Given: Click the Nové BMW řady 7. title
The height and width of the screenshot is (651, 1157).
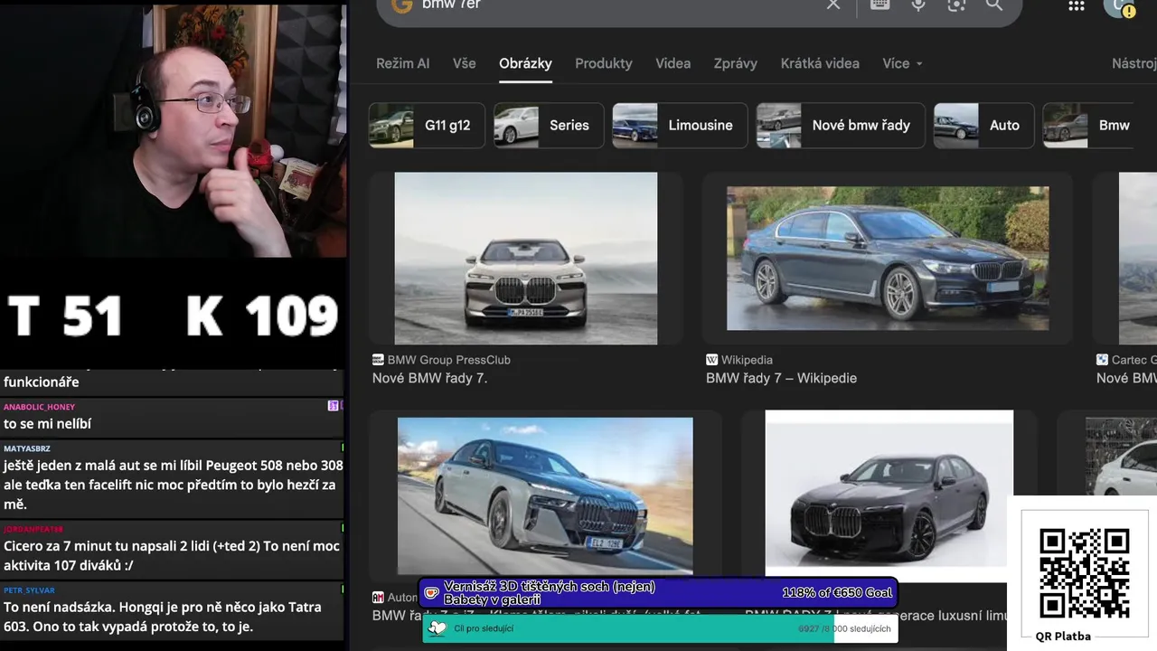Looking at the screenshot, I should click(x=430, y=378).
